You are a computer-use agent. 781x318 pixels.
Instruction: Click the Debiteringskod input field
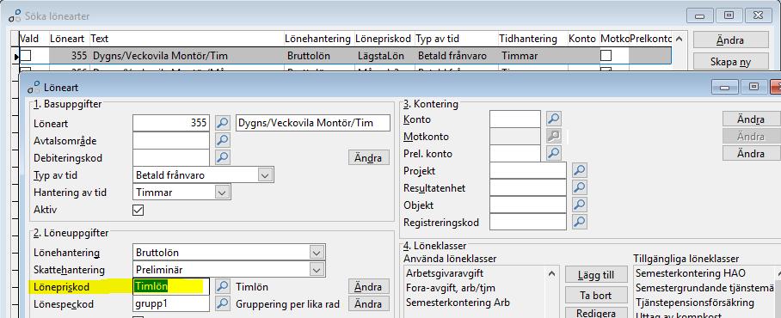(x=171, y=158)
